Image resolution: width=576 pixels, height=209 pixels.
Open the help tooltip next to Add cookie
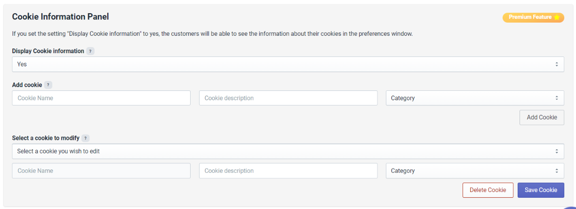point(48,85)
